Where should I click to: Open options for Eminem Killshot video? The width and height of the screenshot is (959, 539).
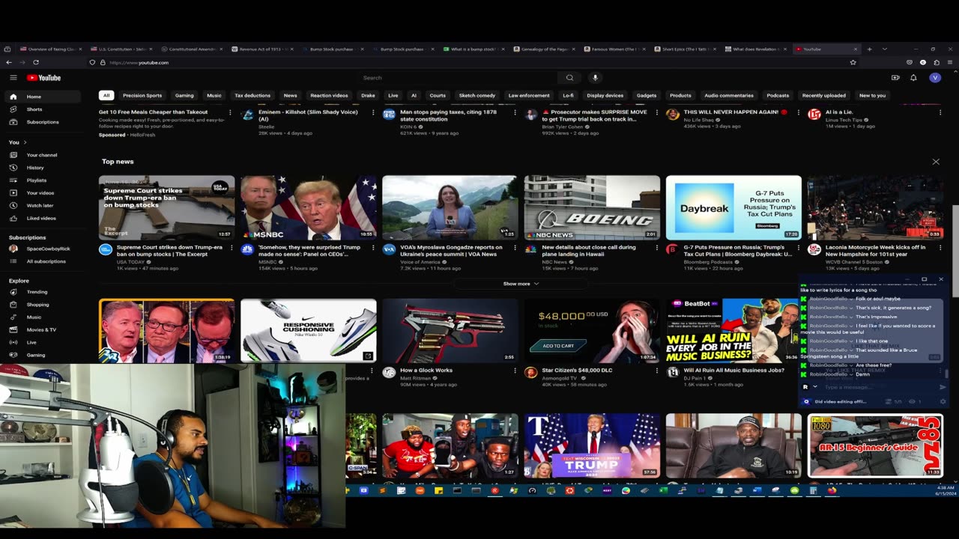[x=373, y=113]
